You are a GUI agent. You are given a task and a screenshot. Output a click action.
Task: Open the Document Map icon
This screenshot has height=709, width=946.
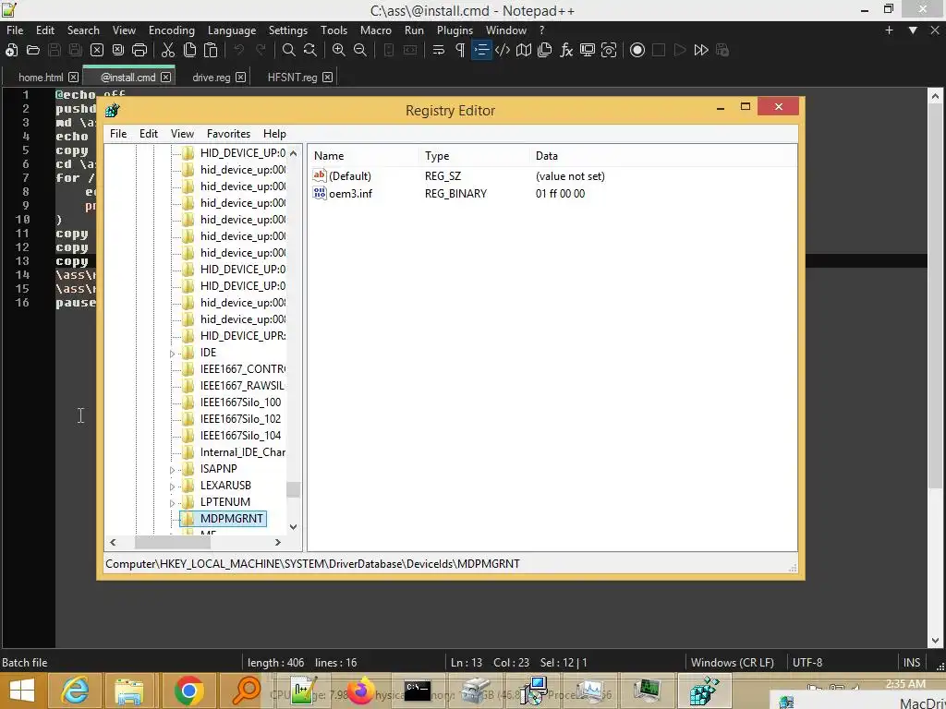click(x=524, y=50)
